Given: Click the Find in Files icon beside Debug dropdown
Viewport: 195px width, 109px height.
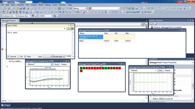Looking at the screenshot, I should 89,8.
